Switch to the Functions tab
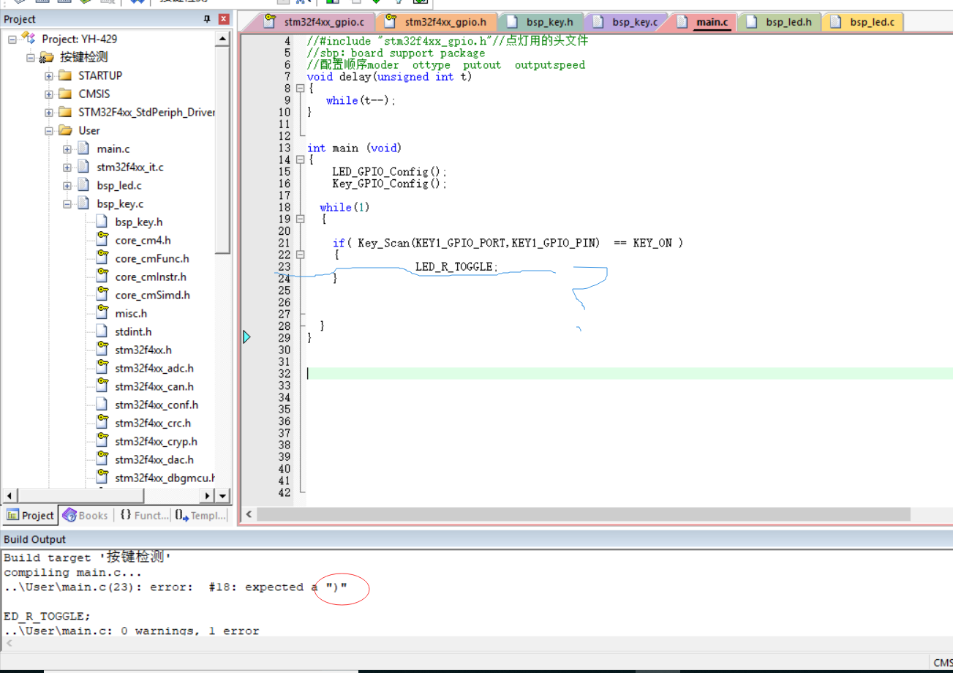The image size is (953, 673). click(144, 515)
